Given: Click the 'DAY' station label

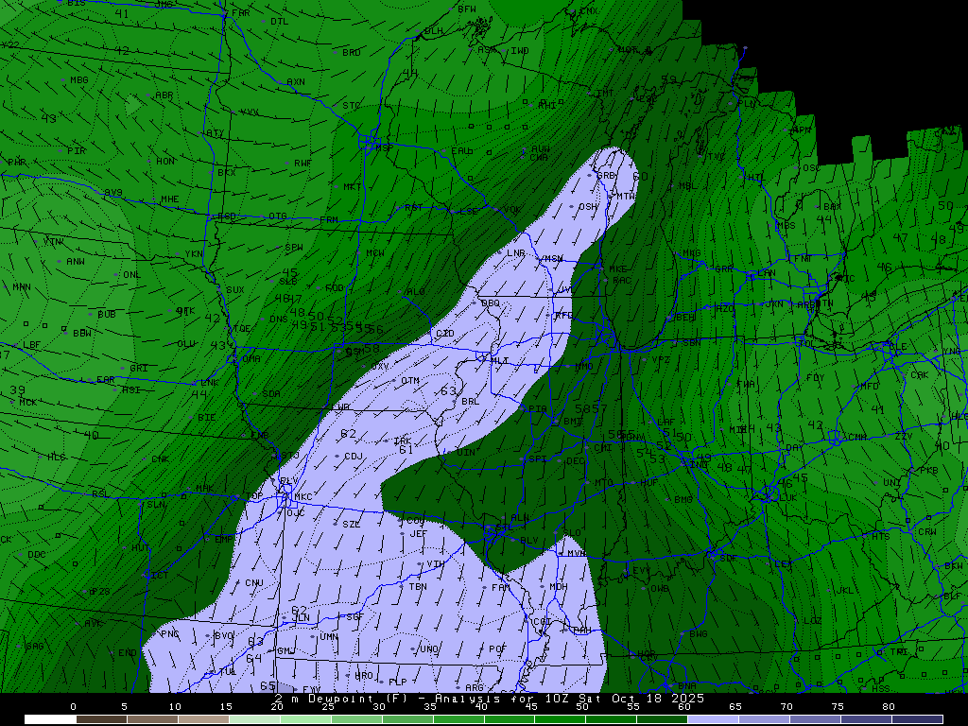Looking at the screenshot, I should [794, 447].
